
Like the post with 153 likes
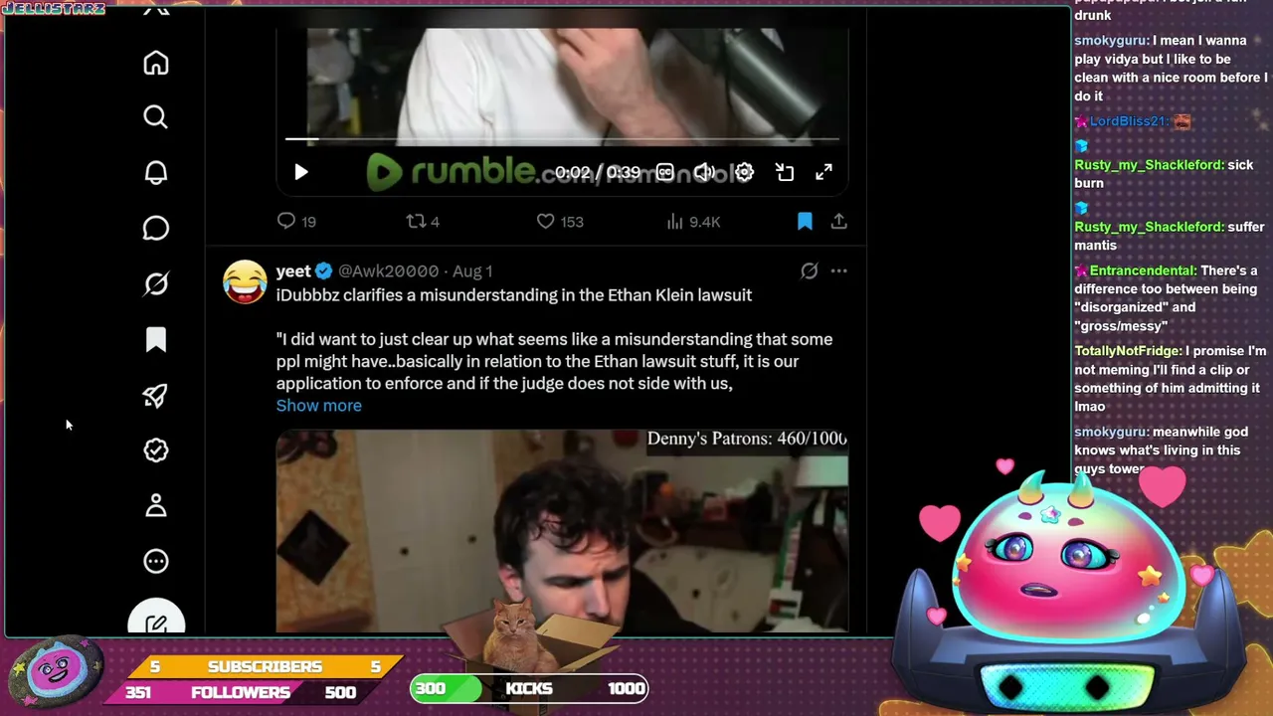(x=560, y=221)
